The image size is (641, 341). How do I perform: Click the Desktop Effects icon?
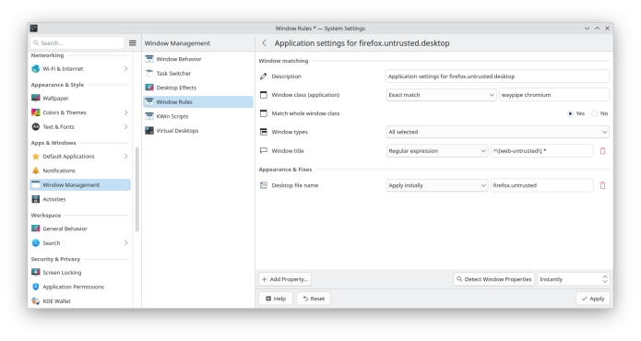point(149,88)
